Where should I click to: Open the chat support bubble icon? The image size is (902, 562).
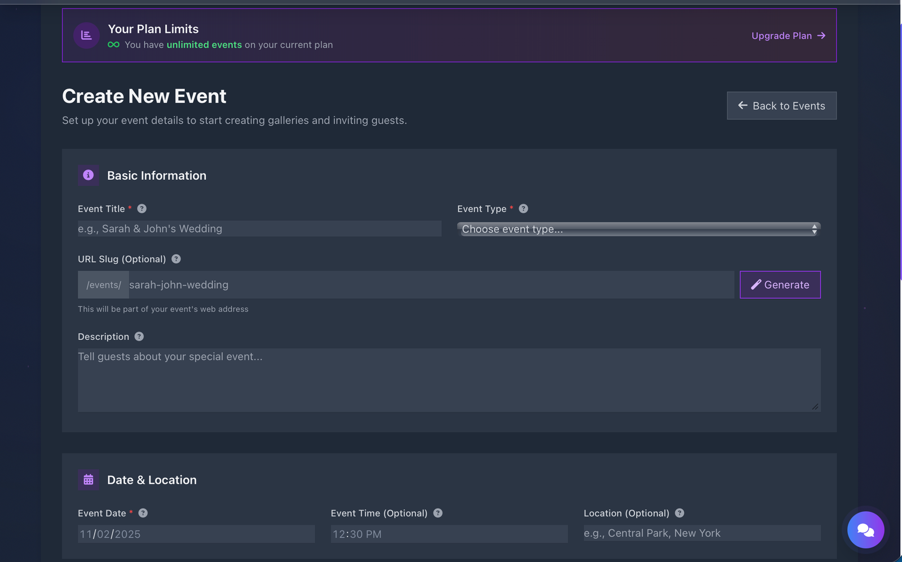(x=866, y=530)
